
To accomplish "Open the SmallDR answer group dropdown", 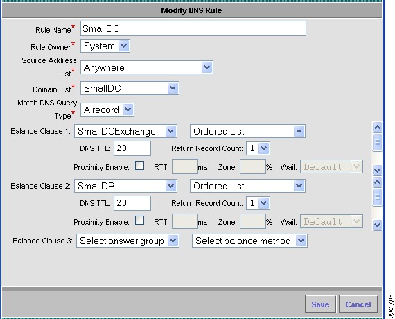I will point(125,186).
